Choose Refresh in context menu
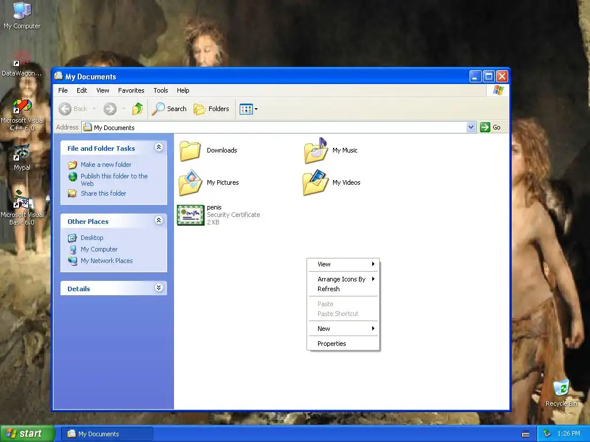590x442 pixels. (x=343, y=289)
